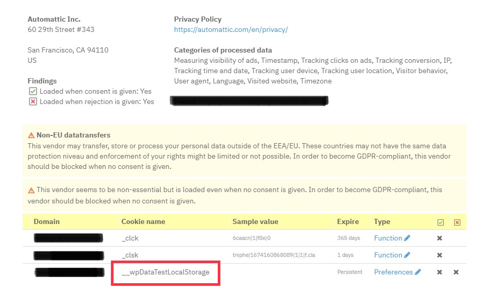
Task: Select the _clsk cookie name cell
Action: 130,255
